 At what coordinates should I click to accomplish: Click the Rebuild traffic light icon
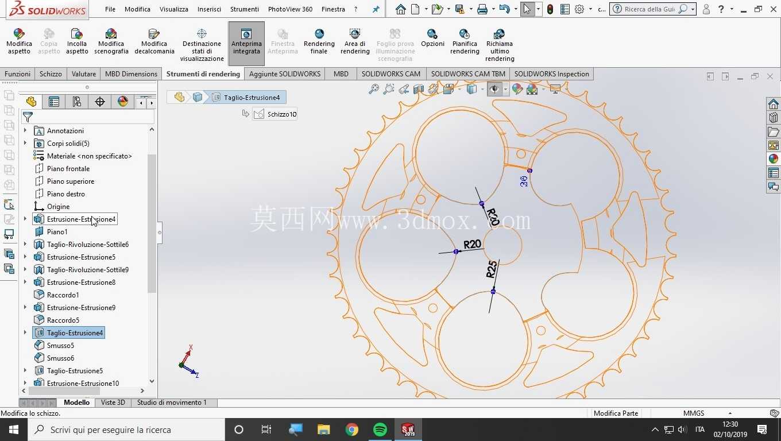coord(550,9)
